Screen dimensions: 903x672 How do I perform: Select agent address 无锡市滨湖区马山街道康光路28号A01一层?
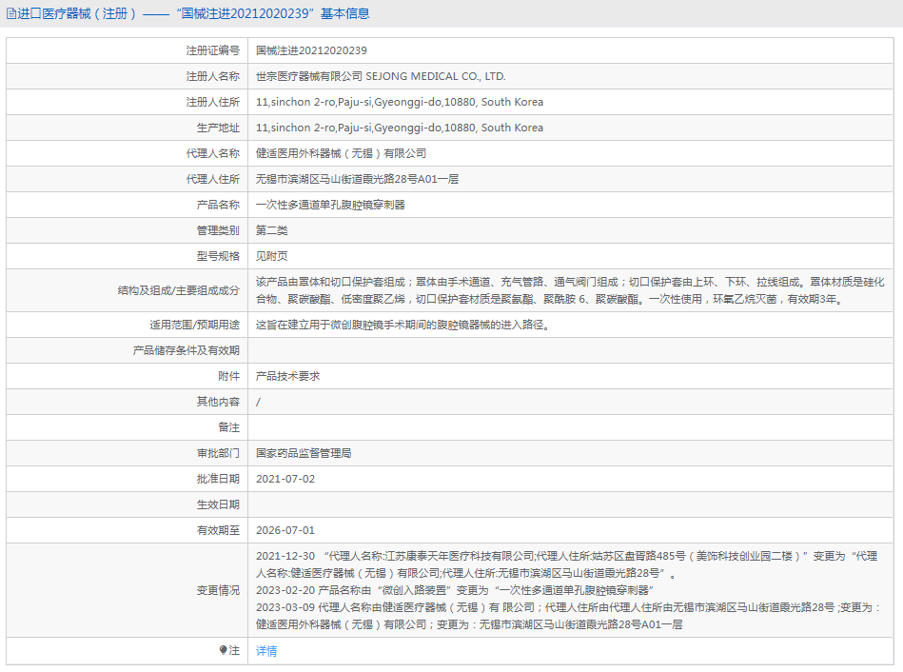[x=358, y=179]
